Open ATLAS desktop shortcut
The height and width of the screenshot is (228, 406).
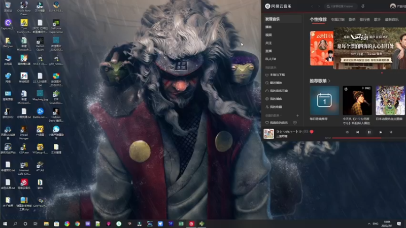[40, 167]
